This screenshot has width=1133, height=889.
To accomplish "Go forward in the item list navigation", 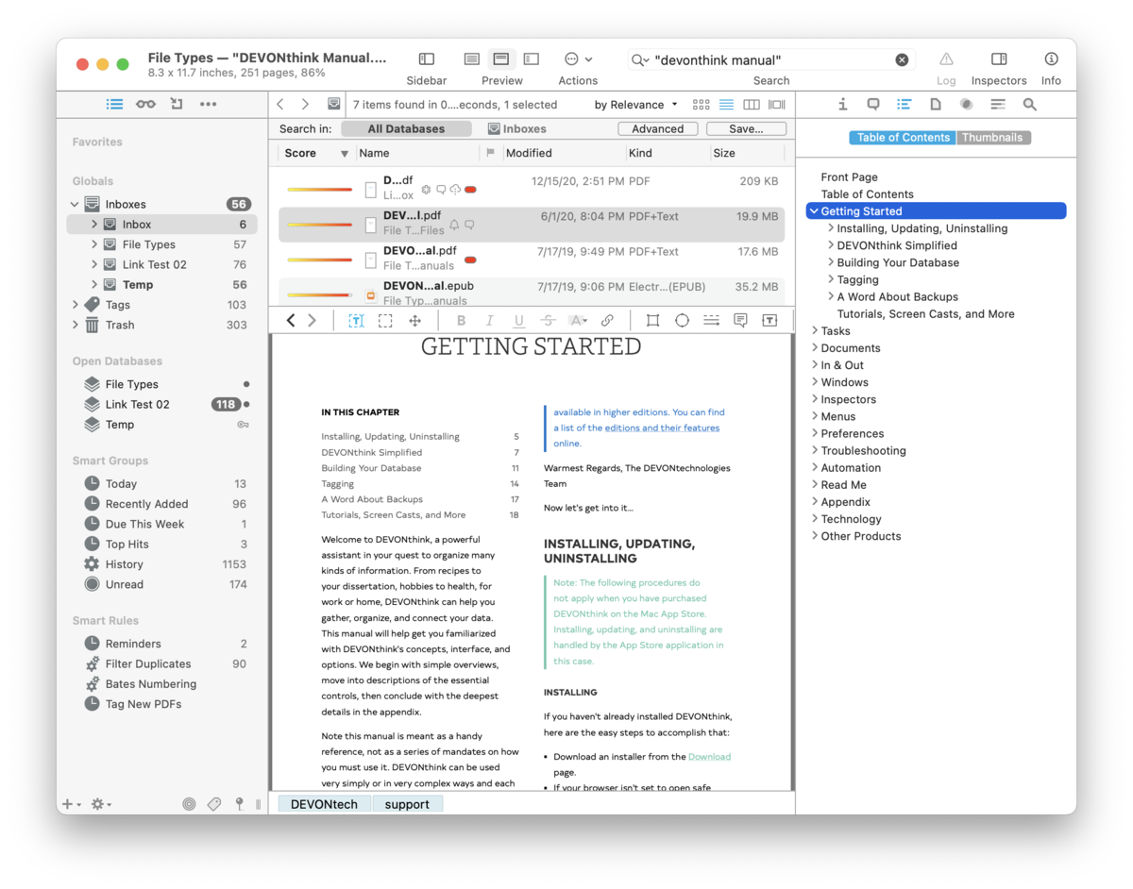I will (305, 104).
